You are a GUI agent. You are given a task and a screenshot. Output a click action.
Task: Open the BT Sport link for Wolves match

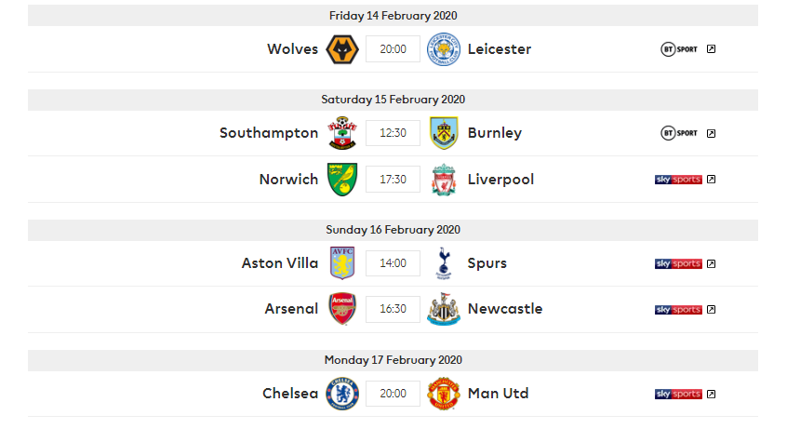point(679,49)
